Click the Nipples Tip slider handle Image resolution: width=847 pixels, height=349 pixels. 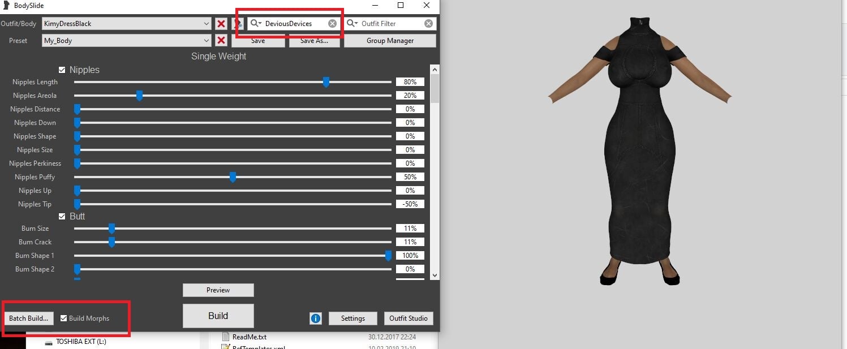[77, 205]
